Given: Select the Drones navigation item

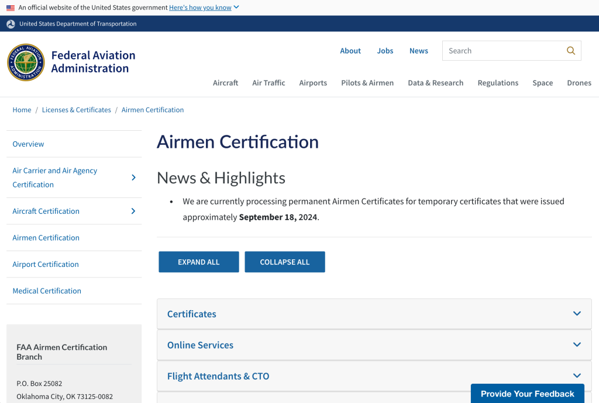Looking at the screenshot, I should pos(579,83).
